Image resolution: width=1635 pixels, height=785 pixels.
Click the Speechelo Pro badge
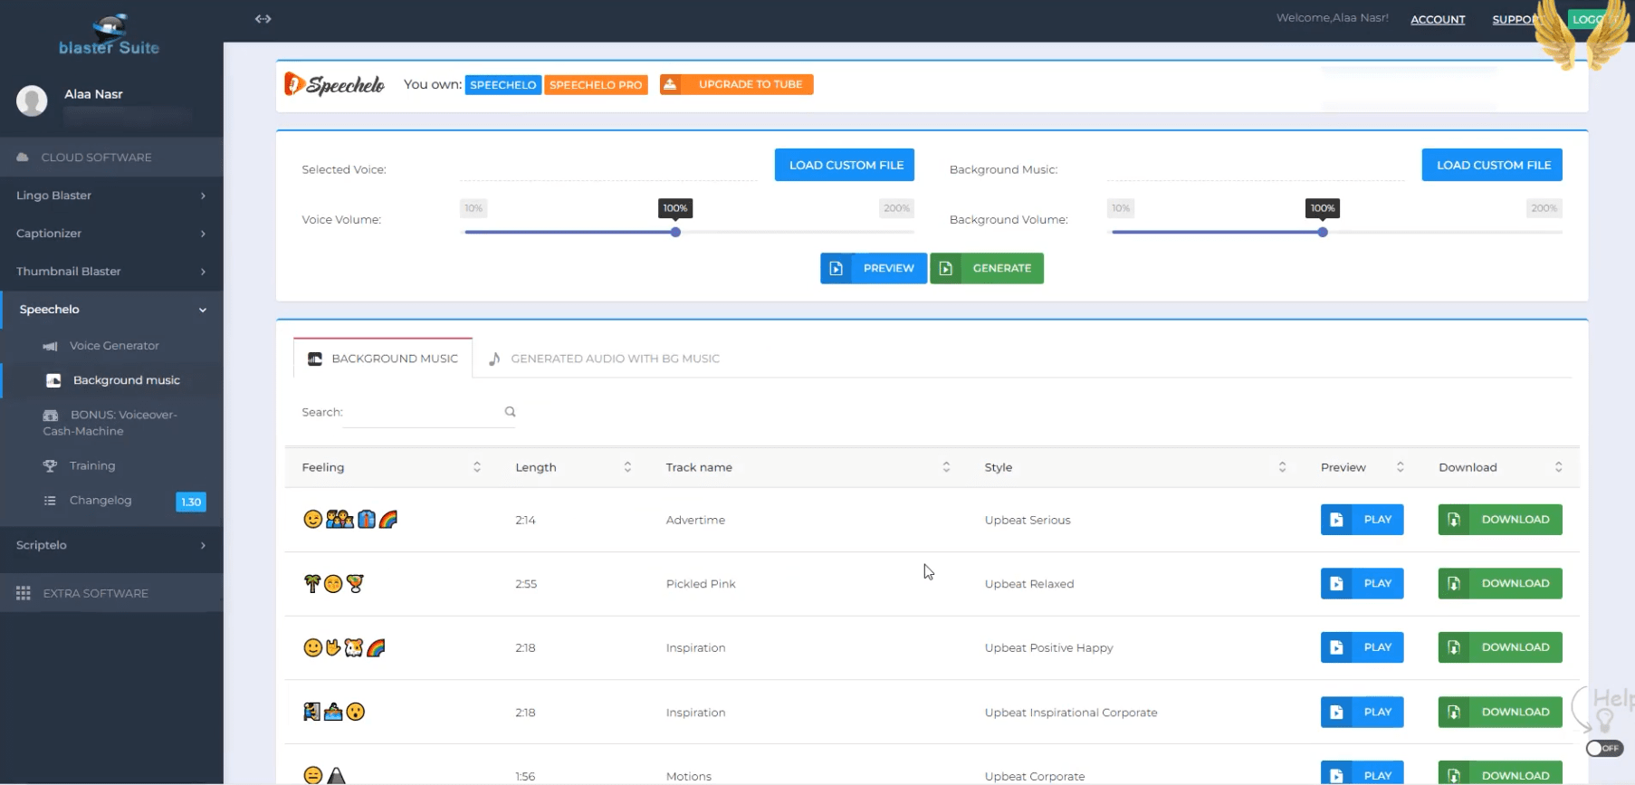point(596,85)
